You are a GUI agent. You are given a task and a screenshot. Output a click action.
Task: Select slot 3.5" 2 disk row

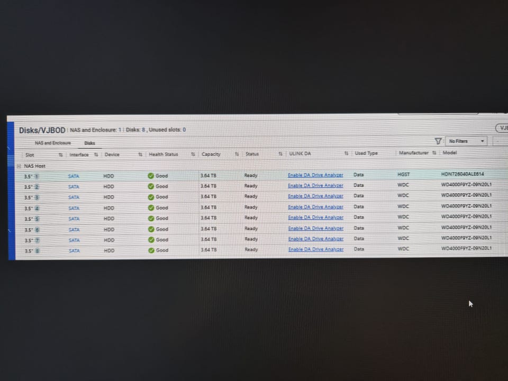click(261, 186)
